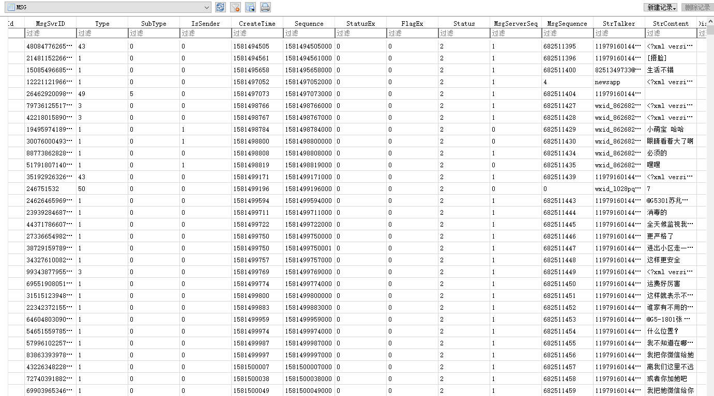714x396 pixels.
Task: Select the Type cell showing 50
Action: pos(102,189)
